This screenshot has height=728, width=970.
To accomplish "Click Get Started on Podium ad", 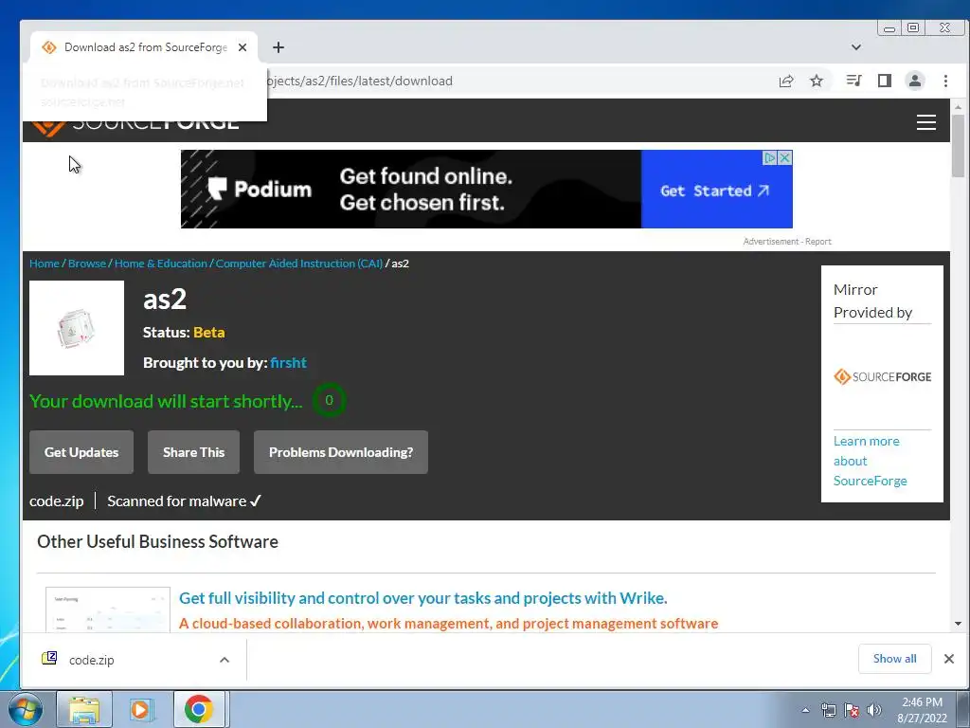I will tap(716, 190).
